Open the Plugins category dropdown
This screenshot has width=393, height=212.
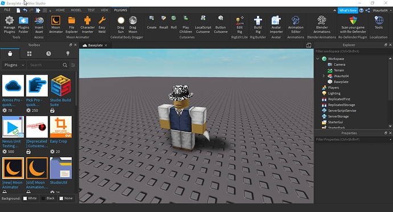(x=14, y=65)
